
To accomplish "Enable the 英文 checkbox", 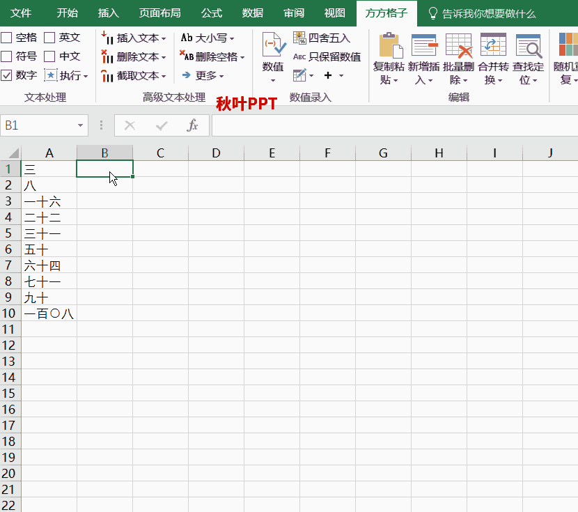I will click(49, 38).
